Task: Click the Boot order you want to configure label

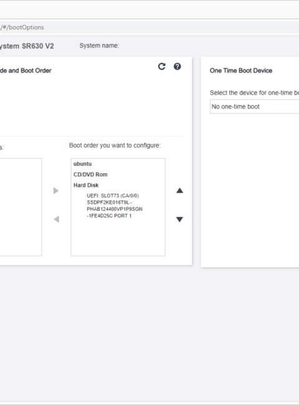Action: pyautogui.click(x=115, y=145)
